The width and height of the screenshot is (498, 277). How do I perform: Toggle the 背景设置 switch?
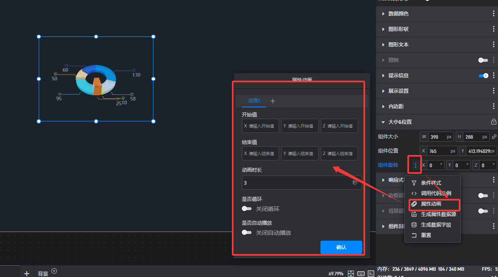[483, 211]
